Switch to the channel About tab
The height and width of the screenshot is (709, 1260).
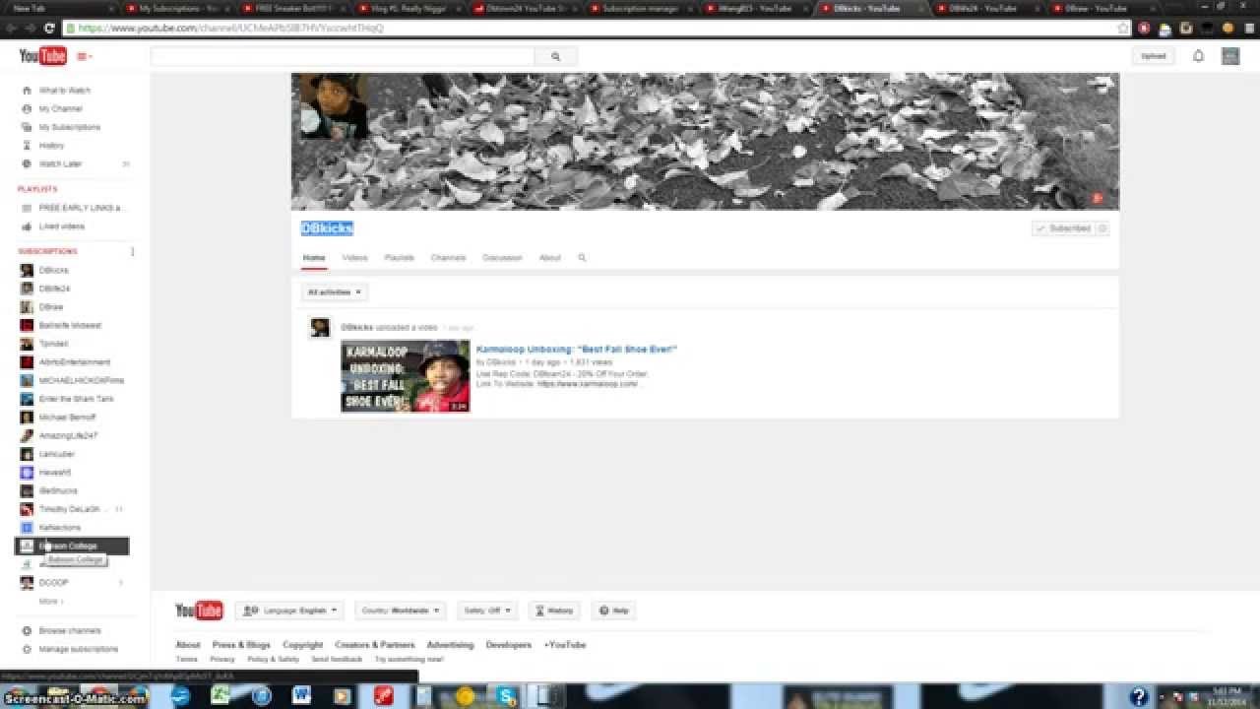pyautogui.click(x=549, y=258)
